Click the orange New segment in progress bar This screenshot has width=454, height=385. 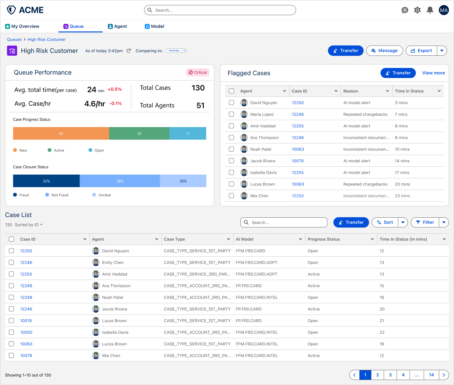tap(61, 133)
